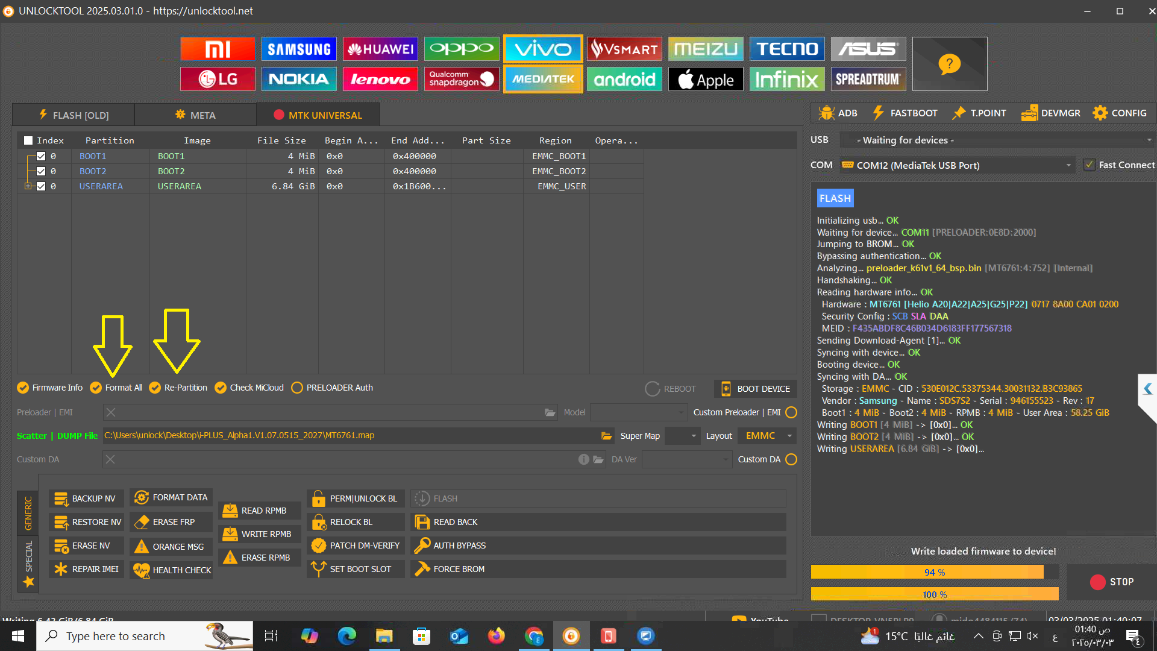
Task: Open the Android brand module
Action: (624, 79)
